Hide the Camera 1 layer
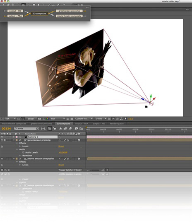Screen dimensions: 192x223 point(2,137)
